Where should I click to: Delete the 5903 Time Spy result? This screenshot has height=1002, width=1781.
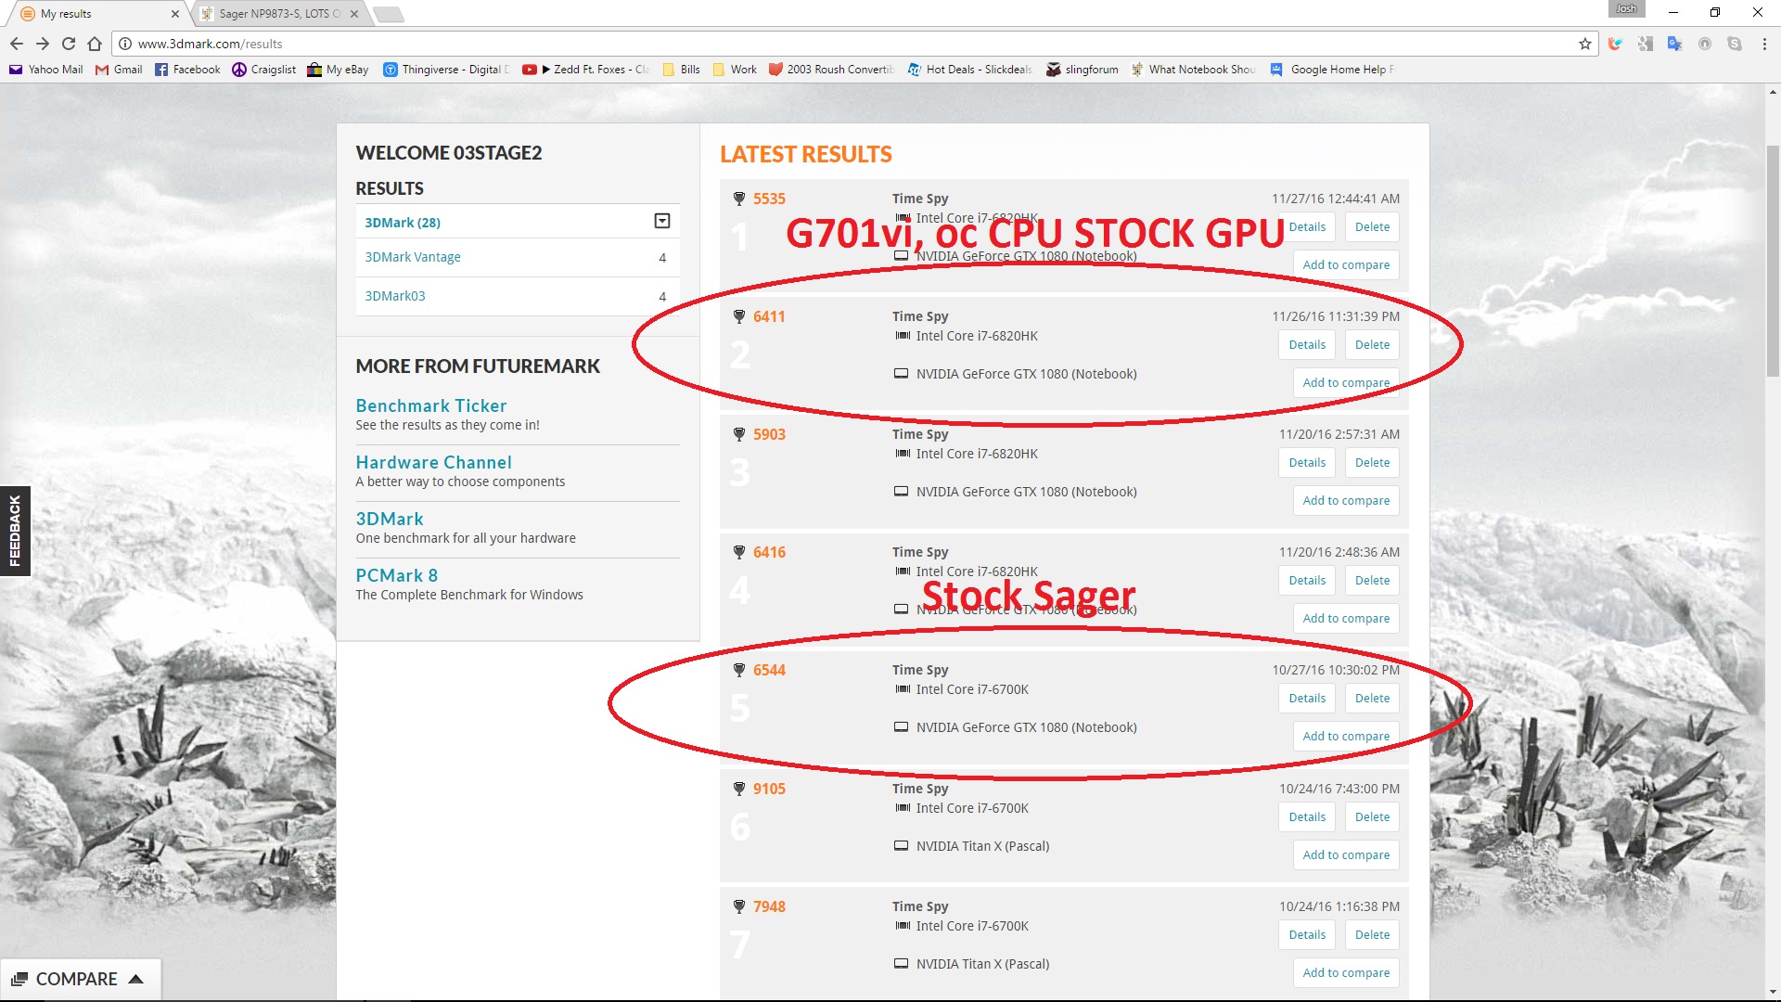[1372, 463]
